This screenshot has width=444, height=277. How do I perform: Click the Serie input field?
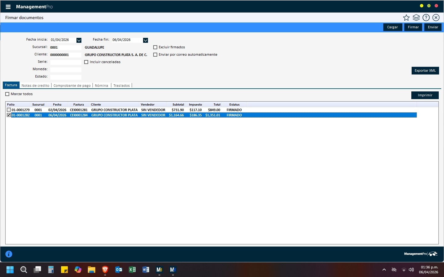66,62
